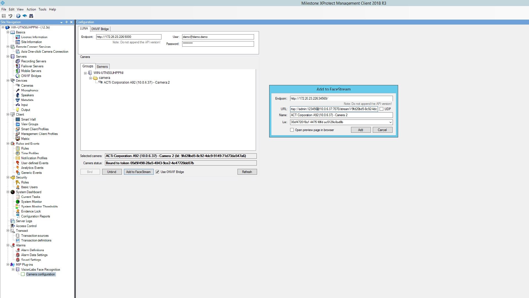Open the Smart Wall icon
The height and width of the screenshot is (298, 529).
[x=18, y=119]
